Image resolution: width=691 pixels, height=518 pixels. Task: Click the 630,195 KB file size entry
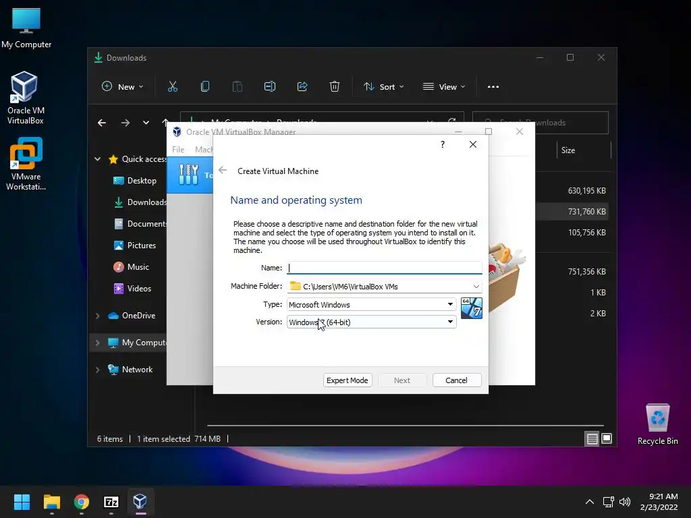click(586, 191)
